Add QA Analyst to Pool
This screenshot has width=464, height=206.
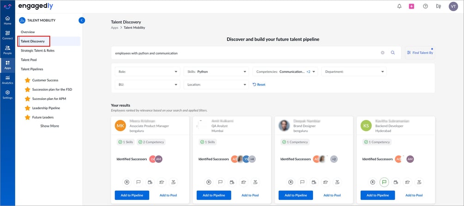[x=250, y=195]
